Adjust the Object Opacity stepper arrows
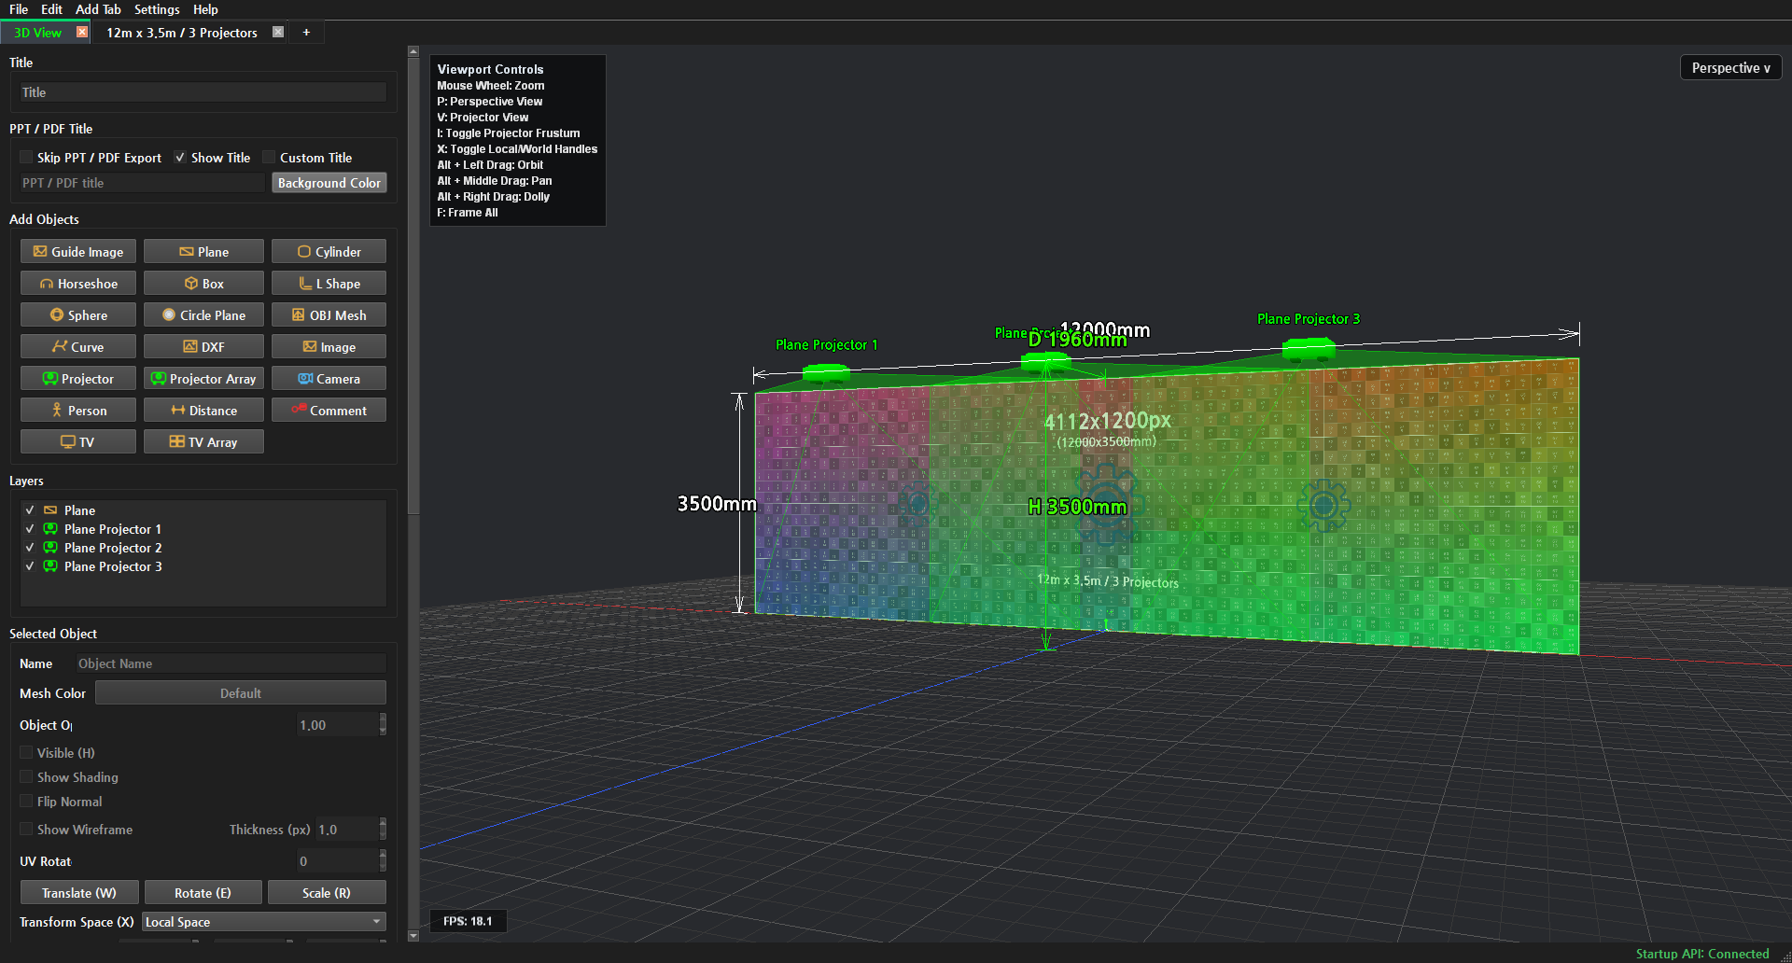Viewport: 1792px width, 963px height. click(x=383, y=725)
